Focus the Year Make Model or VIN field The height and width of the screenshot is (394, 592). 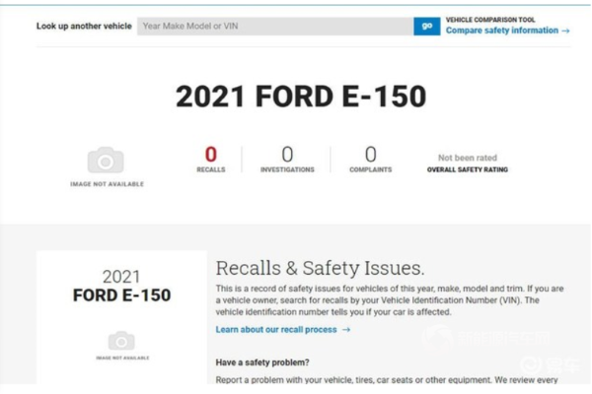coord(275,26)
